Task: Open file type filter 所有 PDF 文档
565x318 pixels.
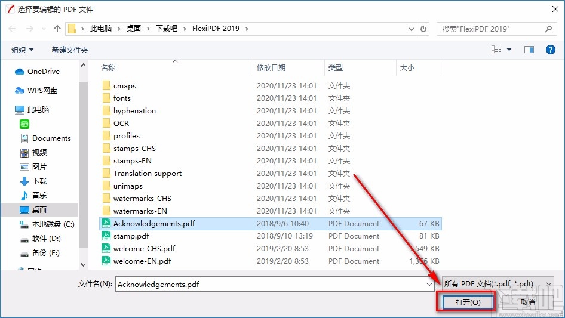Action: click(x=498, y=284)
